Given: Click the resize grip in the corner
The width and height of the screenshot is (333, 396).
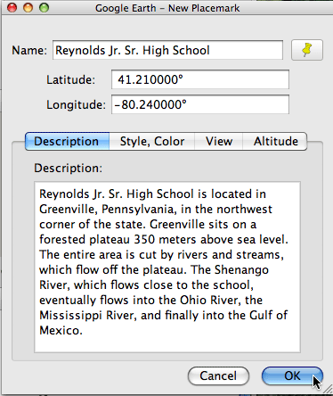Looking at the screenshot, I should tap(329, 390).
